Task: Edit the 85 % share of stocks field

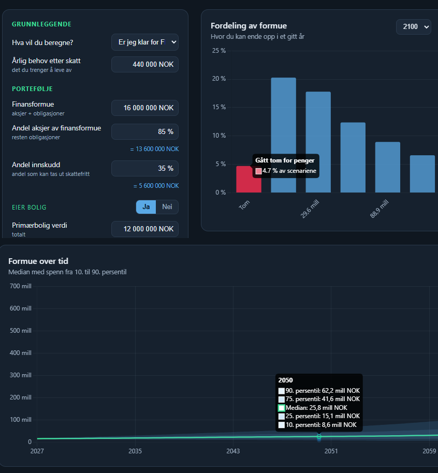Action: tap(145, 131)
